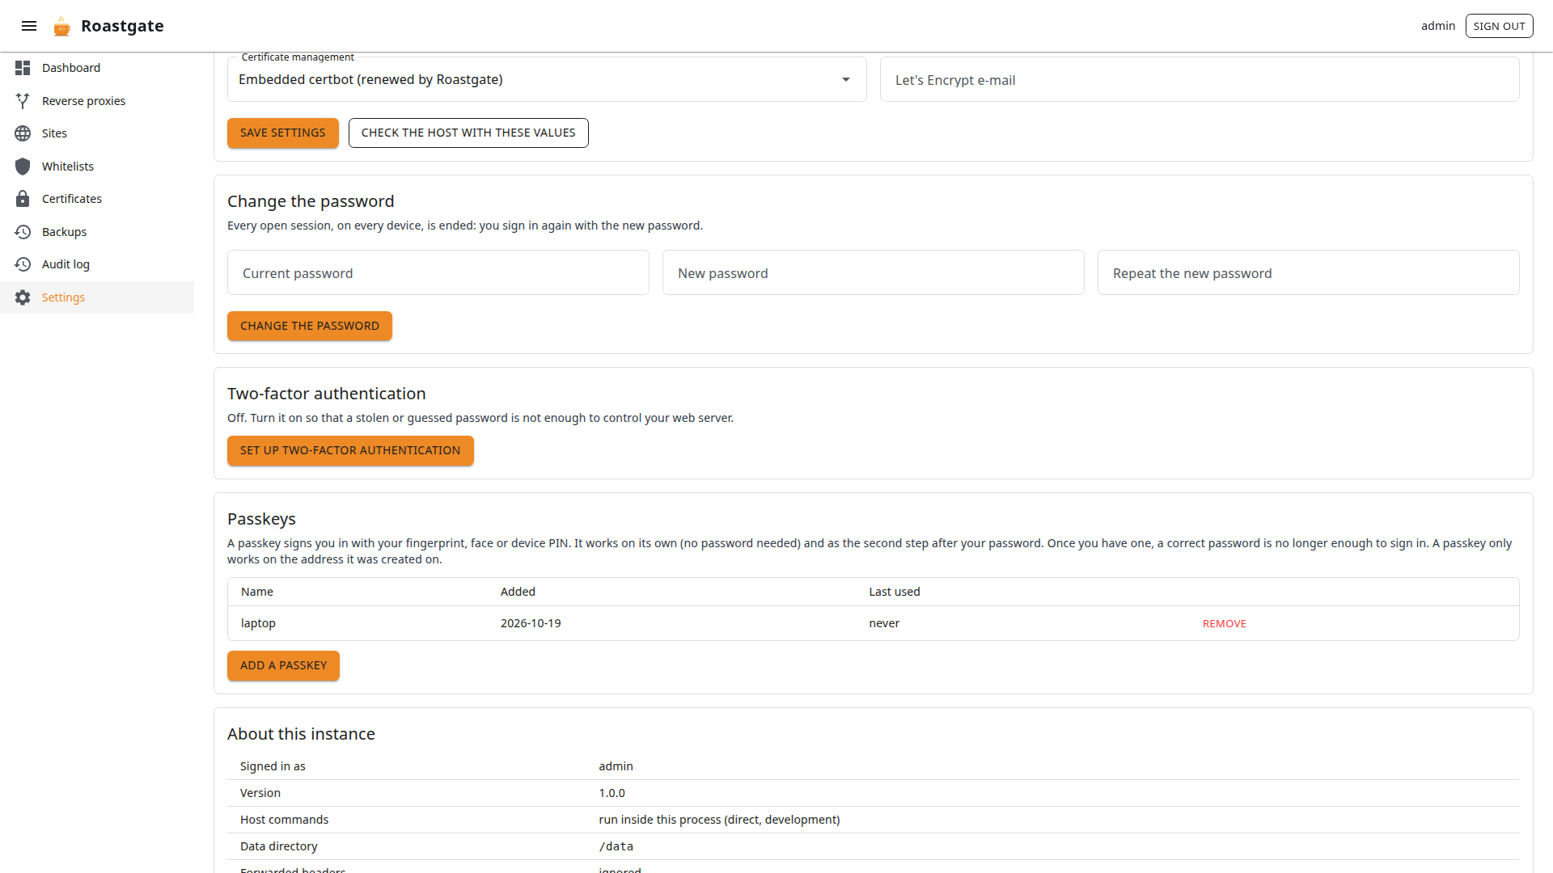Open the hamburger navigation menu
Viewport: 1553px width, 873px height.
[x=29, y=26]
